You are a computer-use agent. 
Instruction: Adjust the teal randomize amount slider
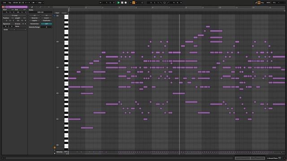[x=47, y=24]
